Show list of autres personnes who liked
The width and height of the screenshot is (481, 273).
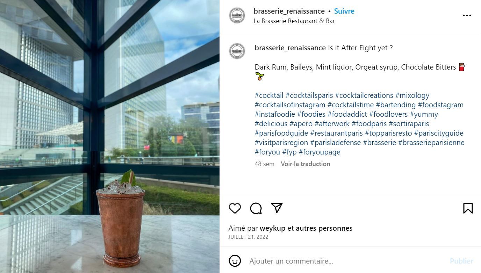coord(324,228)
